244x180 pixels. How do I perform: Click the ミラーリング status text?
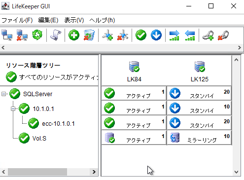click(x=202, y=140)
